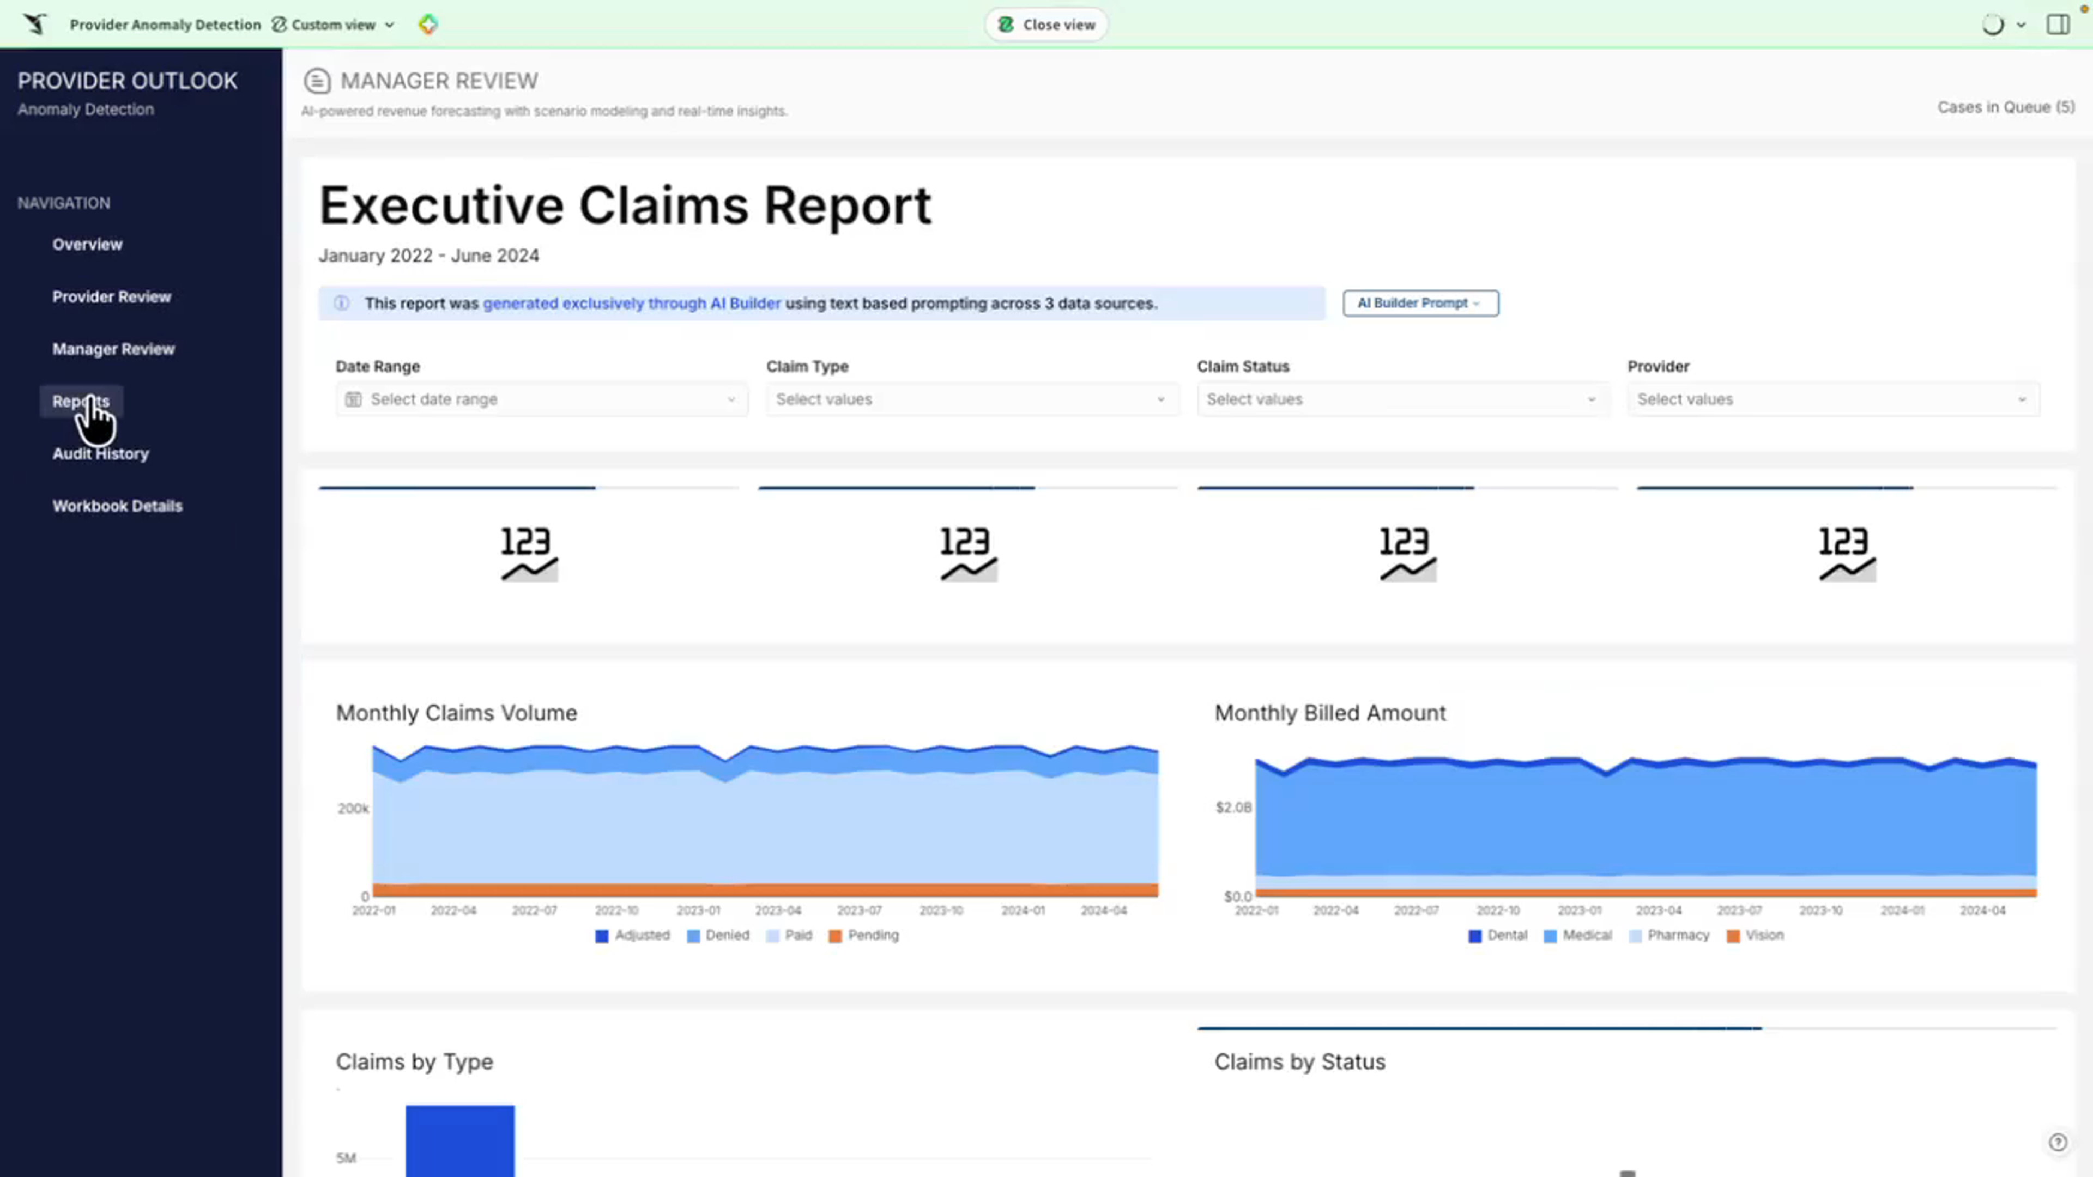The width and height of the screenshot is (2093, 1177).
Task: Open Provider Review navigation item
Action: point(111,296)
